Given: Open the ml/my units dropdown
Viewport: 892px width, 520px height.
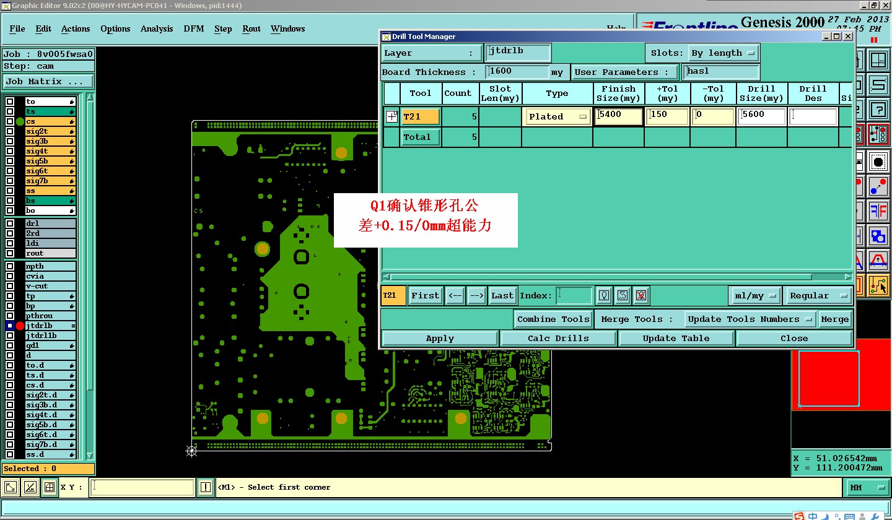Looking at the screenshot, I should coord(755,296).
